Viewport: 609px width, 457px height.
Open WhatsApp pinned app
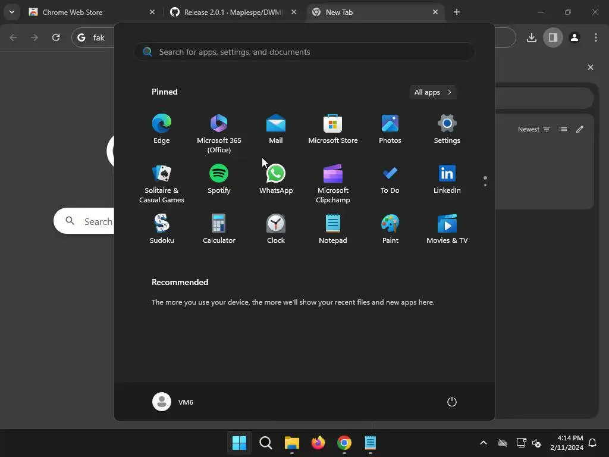[x=276, y=179]
